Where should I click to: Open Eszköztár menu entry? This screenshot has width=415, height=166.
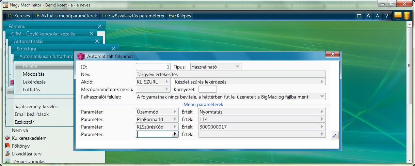(24, 122)
